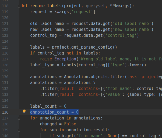
Task: Click the unused 'queryset' parameter
Action: point(96,6)
